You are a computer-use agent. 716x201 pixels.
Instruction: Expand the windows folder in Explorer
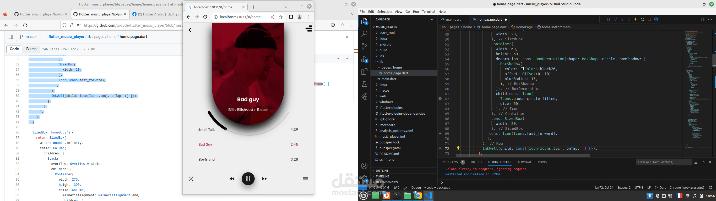[386, 102]
